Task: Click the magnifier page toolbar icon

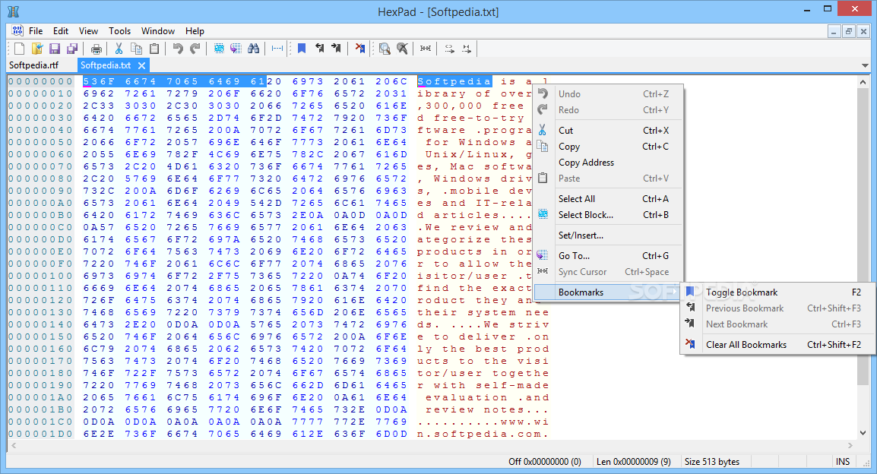Action: [385, 49]
